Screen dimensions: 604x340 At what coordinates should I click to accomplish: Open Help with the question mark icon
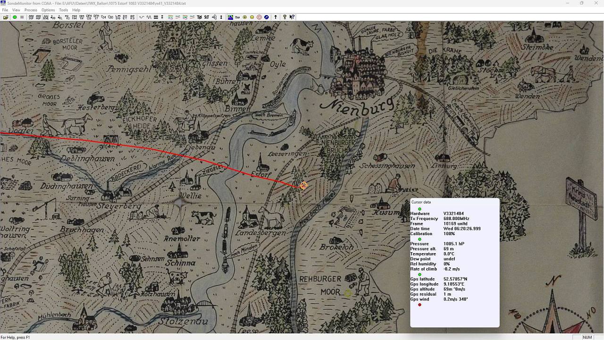click(285, 17)
